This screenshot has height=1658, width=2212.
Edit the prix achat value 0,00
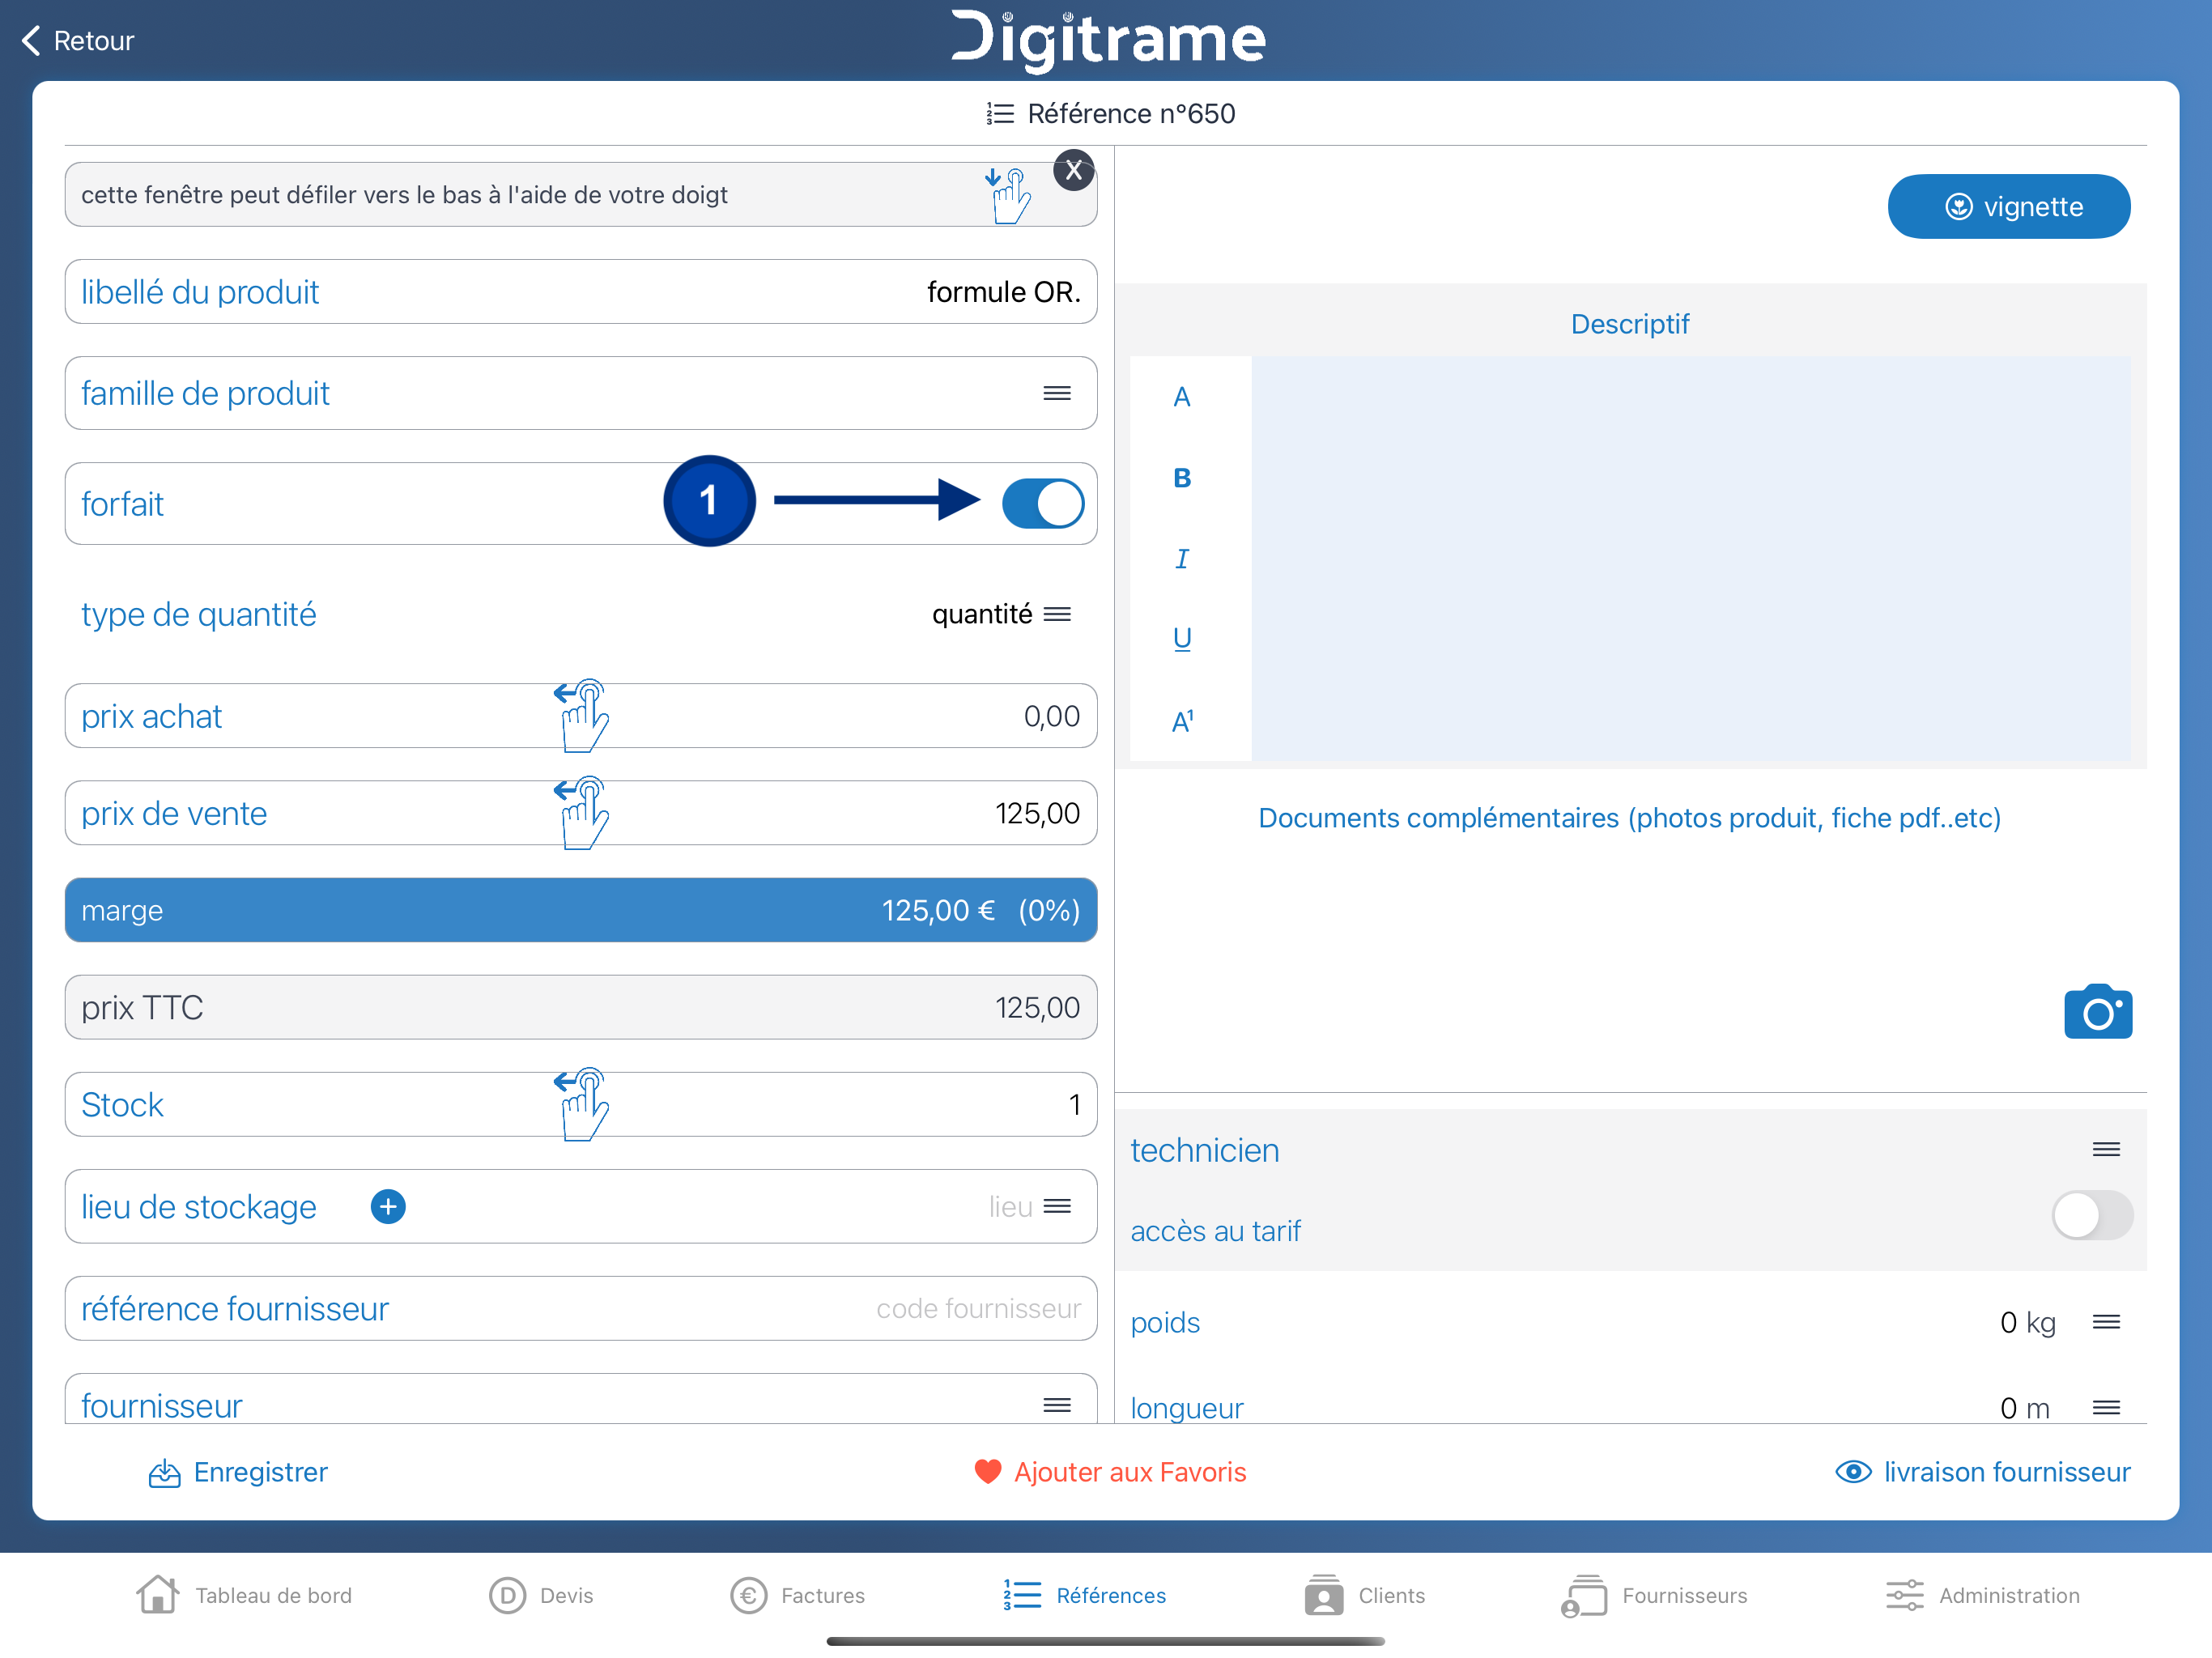(x=1051, y=716)
